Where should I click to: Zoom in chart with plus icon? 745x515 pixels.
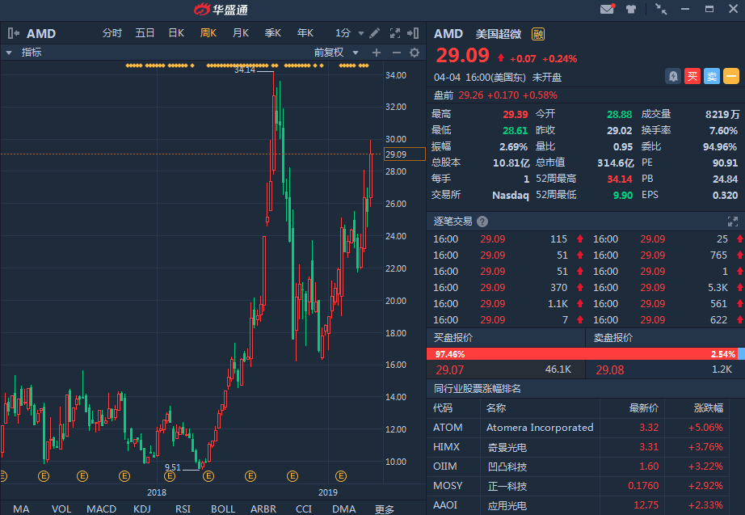coord(377,53)
